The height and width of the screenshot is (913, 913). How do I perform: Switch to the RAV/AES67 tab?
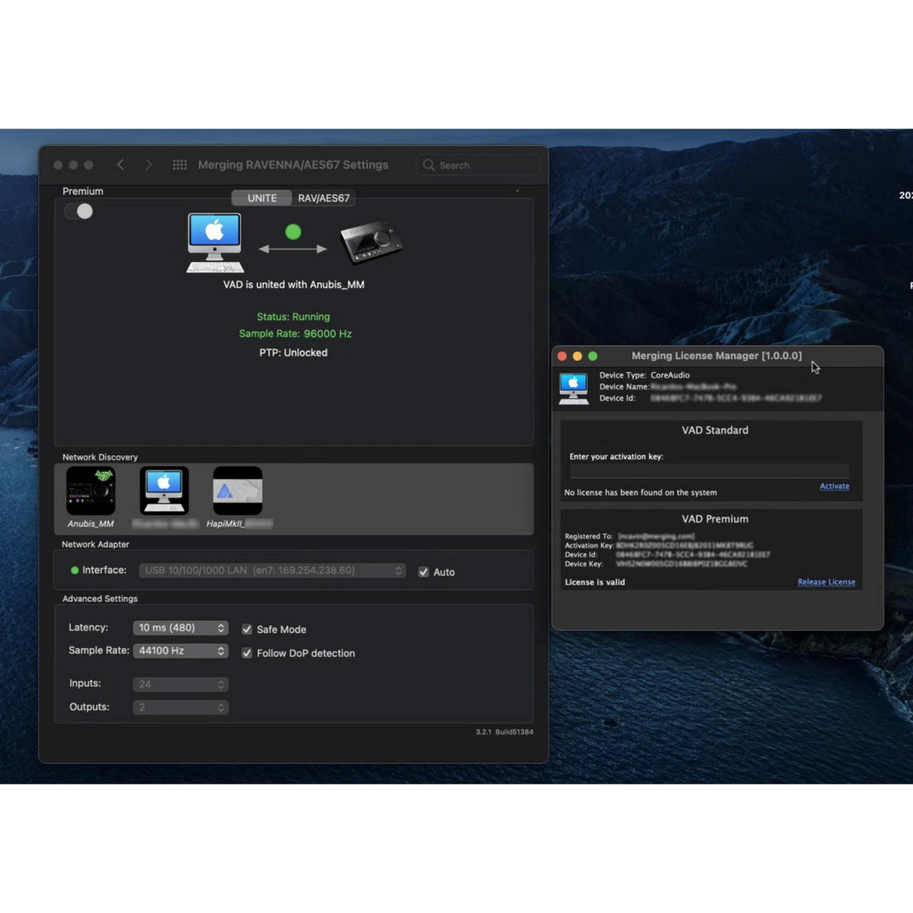point(324,198)
